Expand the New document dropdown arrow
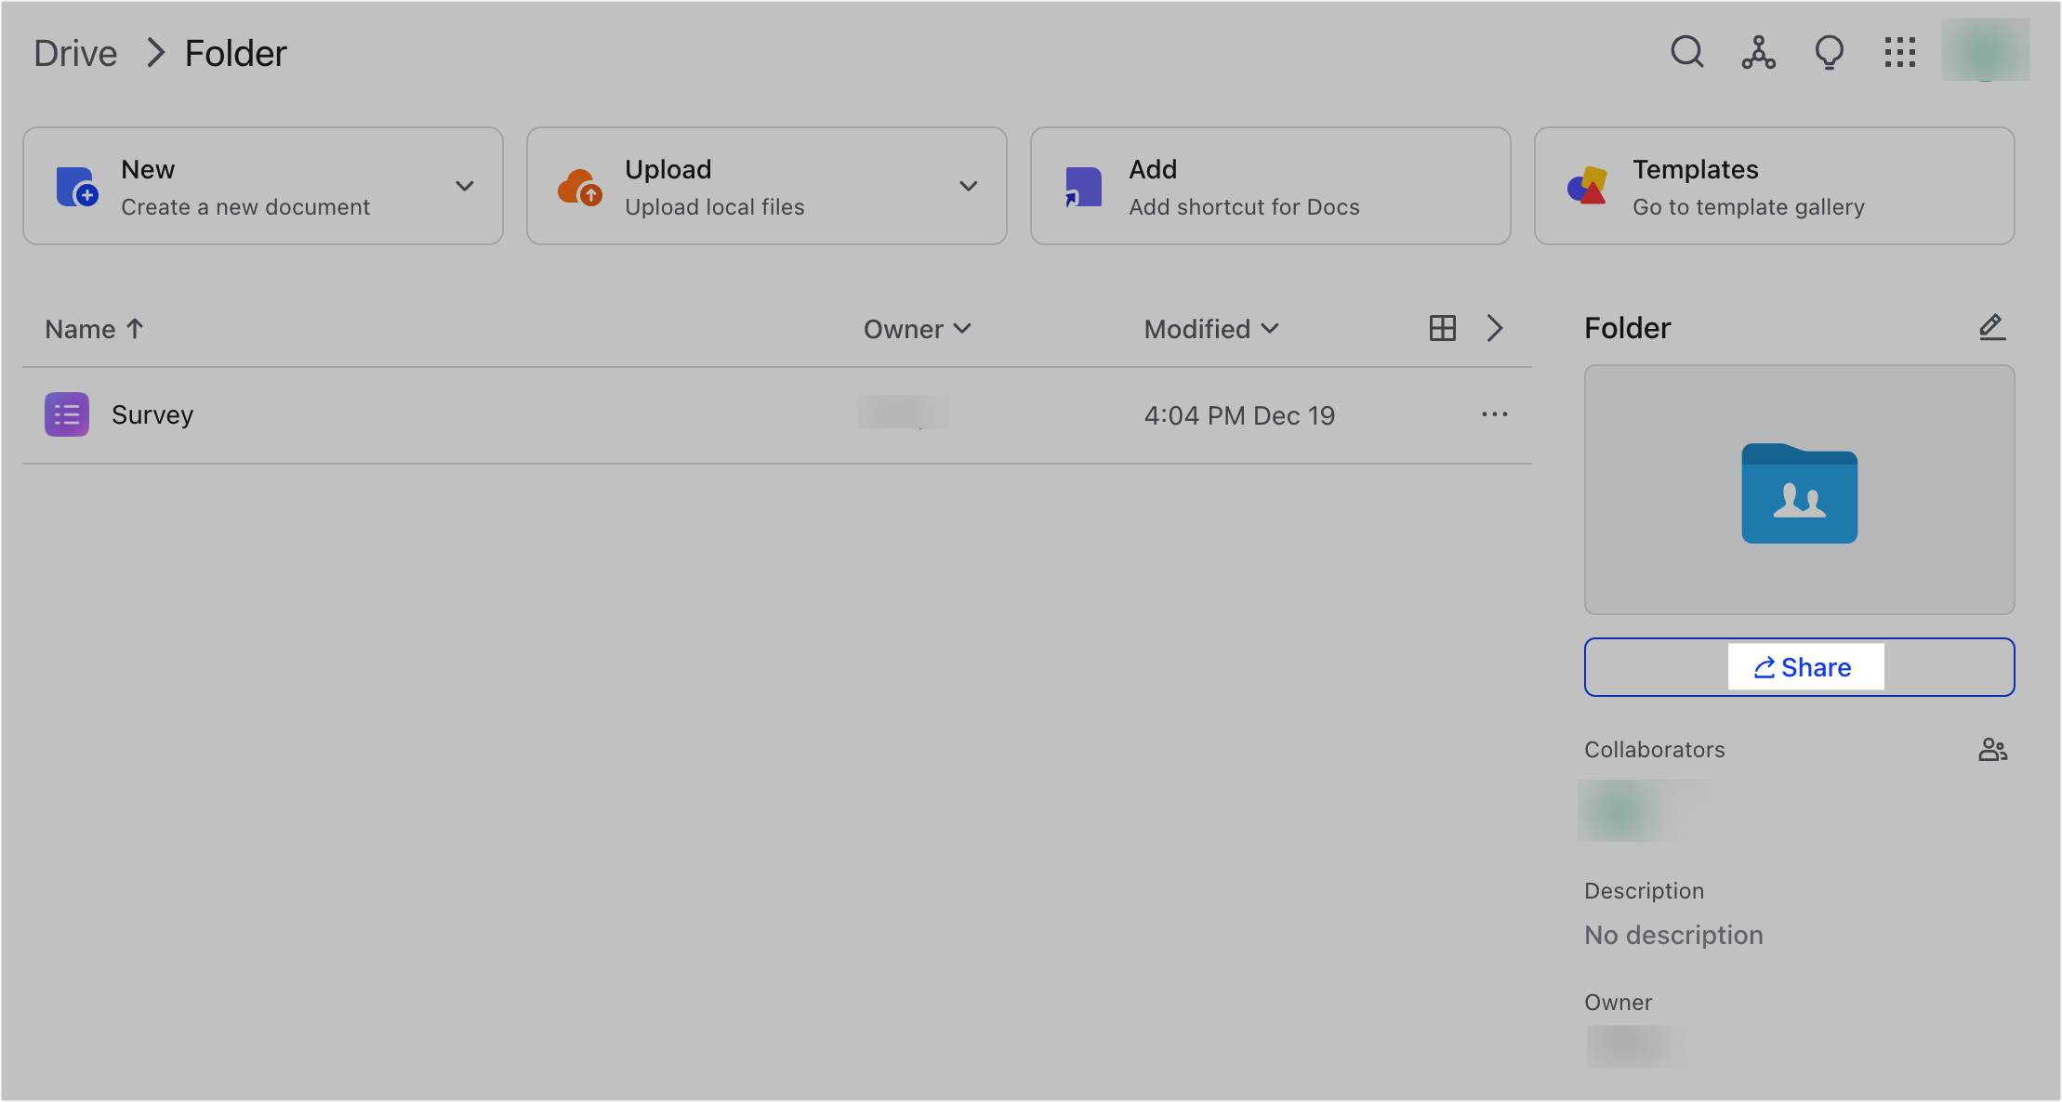 pos(465,186)
